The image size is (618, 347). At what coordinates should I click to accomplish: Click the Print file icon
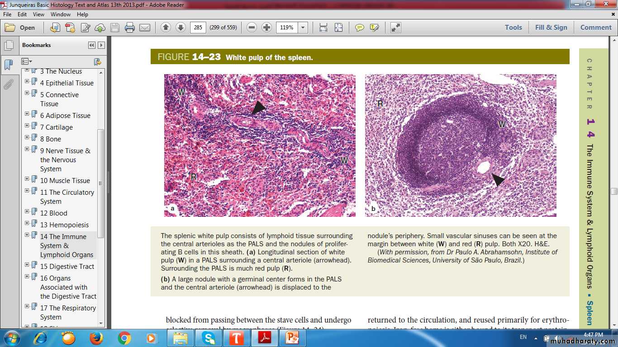(130, 28)
